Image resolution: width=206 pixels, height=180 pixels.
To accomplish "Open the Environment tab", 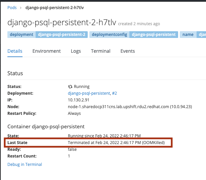I will (46, 51).
